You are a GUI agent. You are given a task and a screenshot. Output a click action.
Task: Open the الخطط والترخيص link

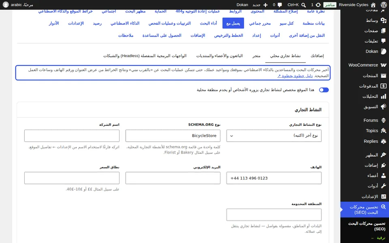tap(229, 35)
